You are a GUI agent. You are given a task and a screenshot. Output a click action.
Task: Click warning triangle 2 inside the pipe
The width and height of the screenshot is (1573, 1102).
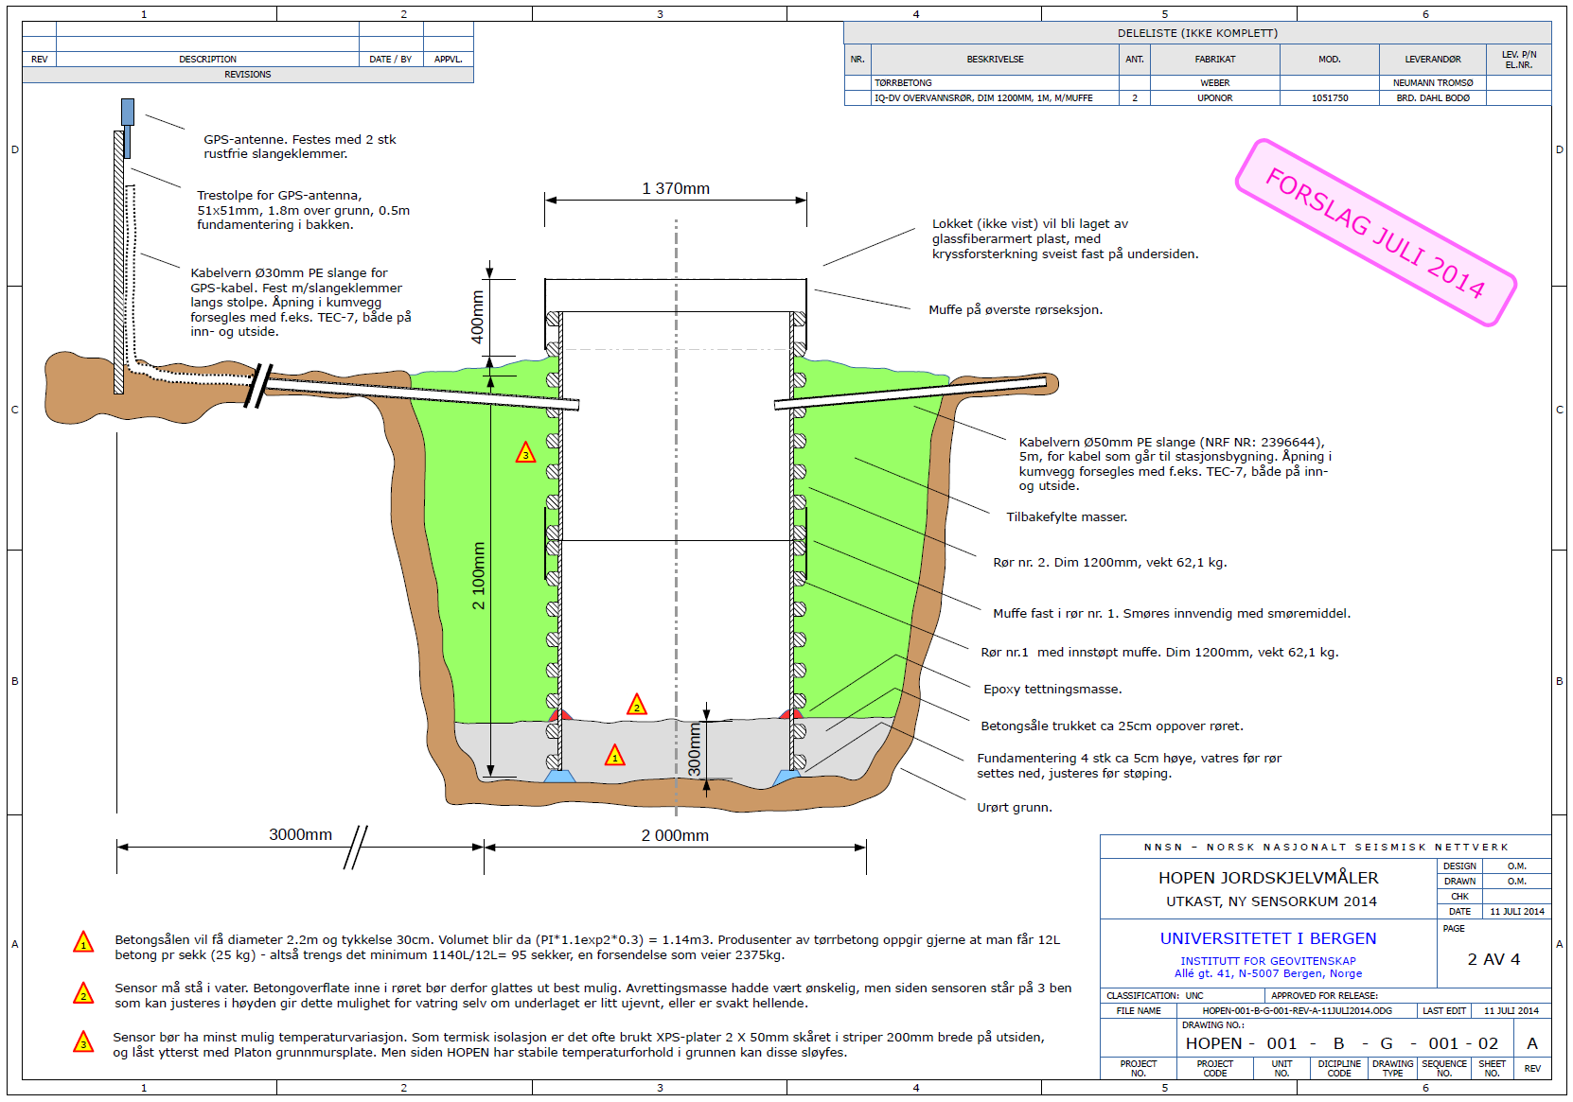637,705
